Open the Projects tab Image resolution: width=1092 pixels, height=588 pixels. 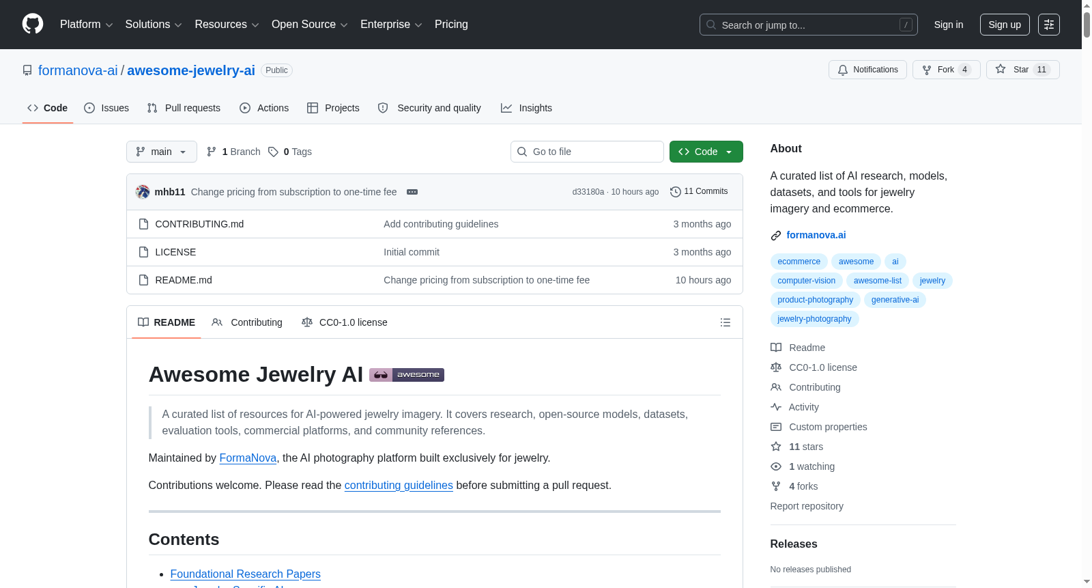click(x=333, y=108)
